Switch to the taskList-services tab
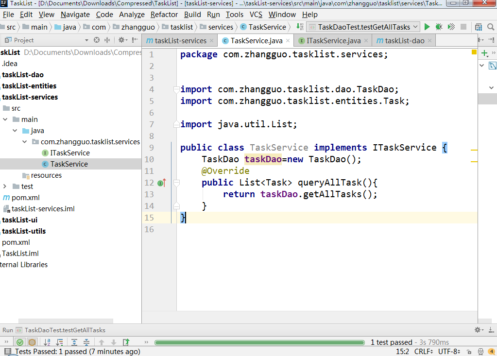 coord(180,40)
